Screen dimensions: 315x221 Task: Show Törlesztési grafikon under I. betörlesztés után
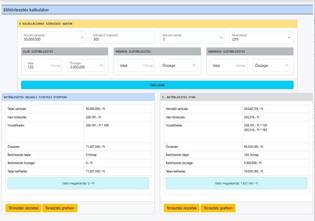[218, 208]
